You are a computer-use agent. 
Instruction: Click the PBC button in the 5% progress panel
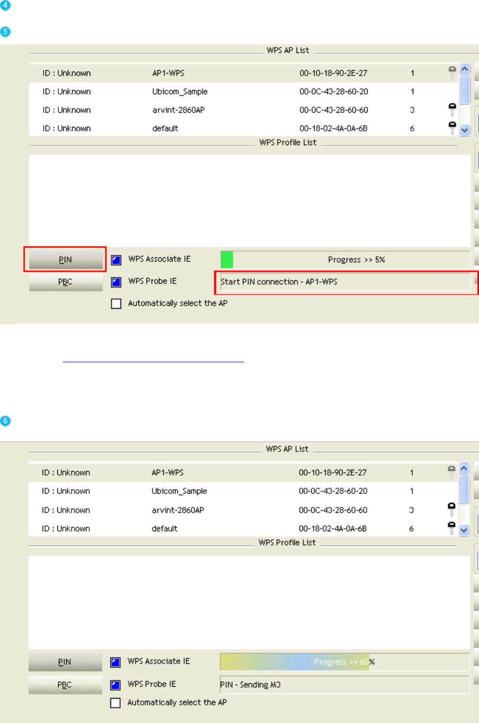tap(66, 282)
